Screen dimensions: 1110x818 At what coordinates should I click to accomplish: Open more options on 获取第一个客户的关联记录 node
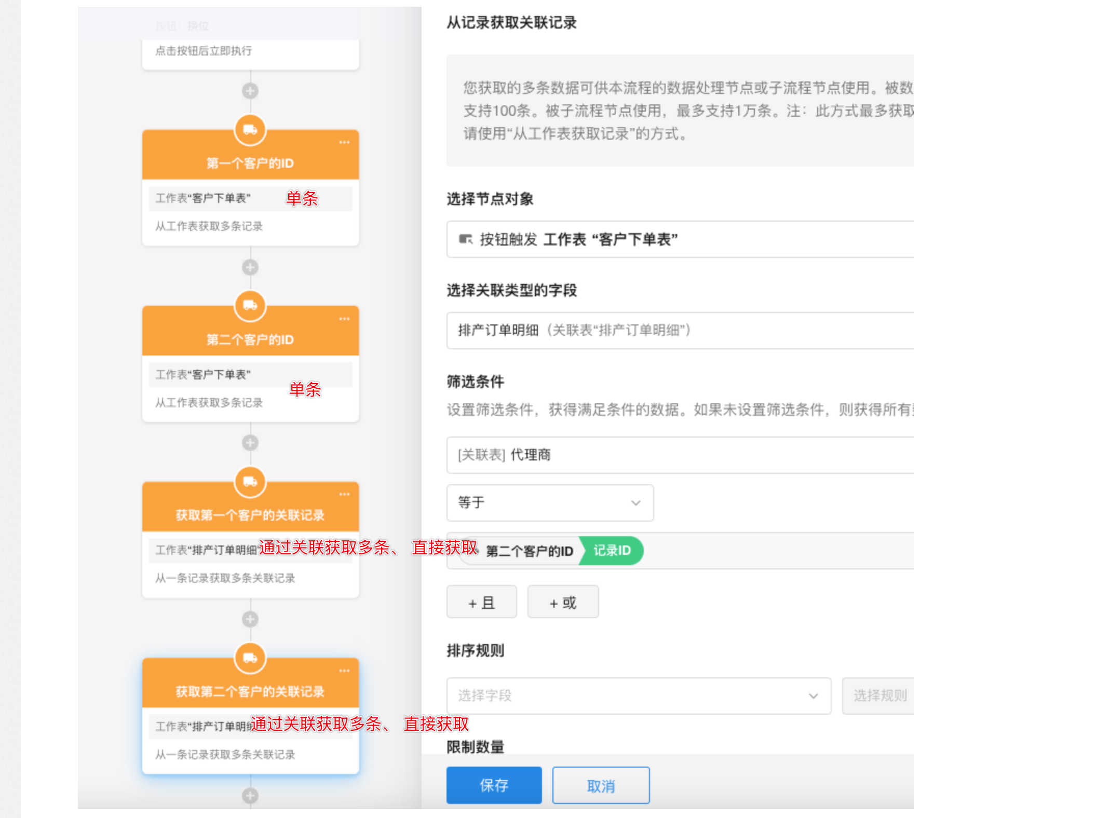click(344, 494)
